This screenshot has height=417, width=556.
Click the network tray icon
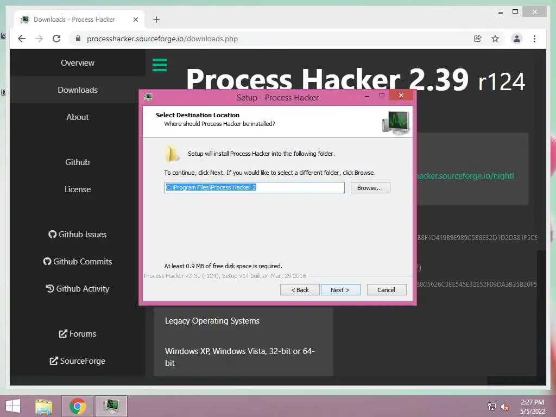pos(491,406)
